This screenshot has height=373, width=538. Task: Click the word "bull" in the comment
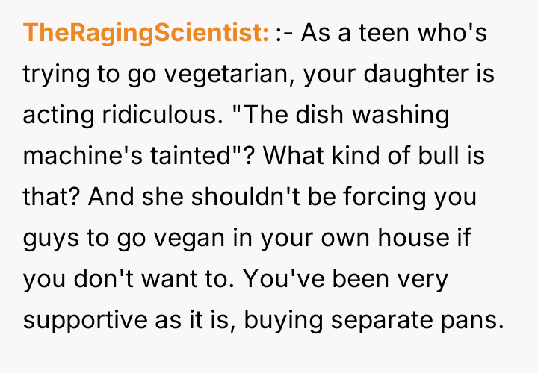430,157
